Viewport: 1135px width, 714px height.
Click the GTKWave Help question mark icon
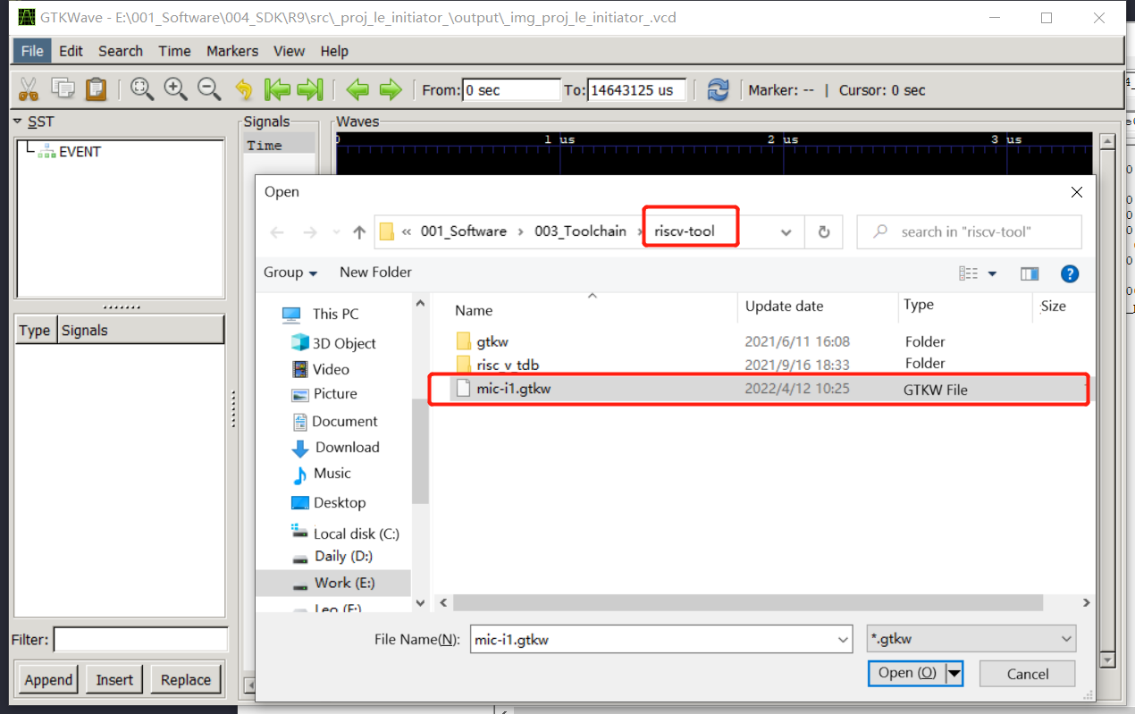pyautogui.click(x=1070, y=273)
